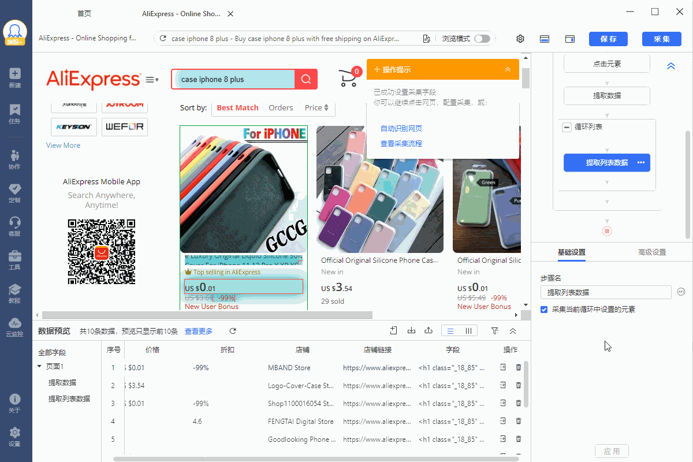Click the export data icon in preview toolbar
Image resolution: width=693 pixels, height=462 pixels.
click(x=429, y=330)
